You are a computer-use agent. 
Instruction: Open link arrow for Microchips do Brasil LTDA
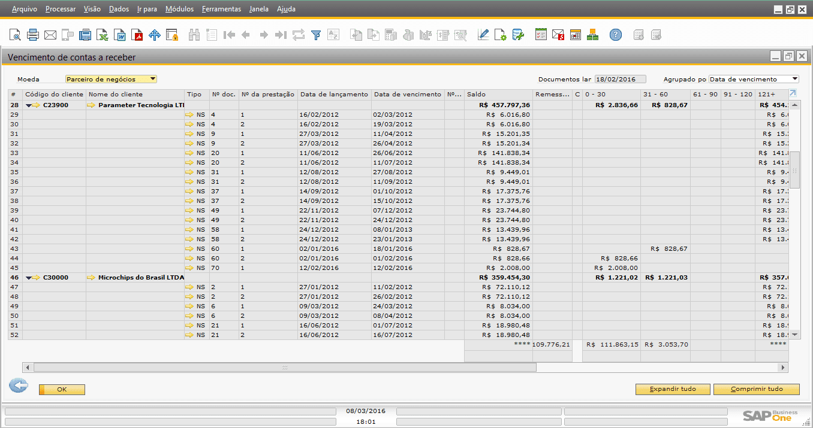[91, 278]
